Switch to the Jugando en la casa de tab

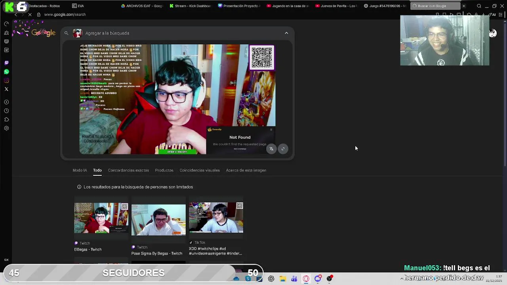(288, 6)
